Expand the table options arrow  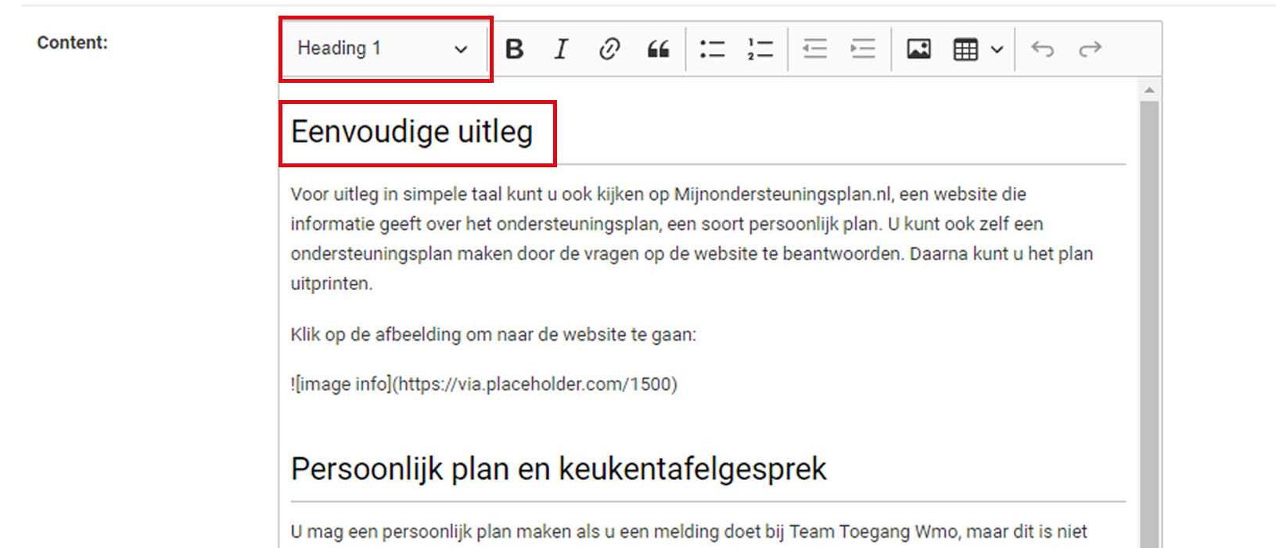997,49
